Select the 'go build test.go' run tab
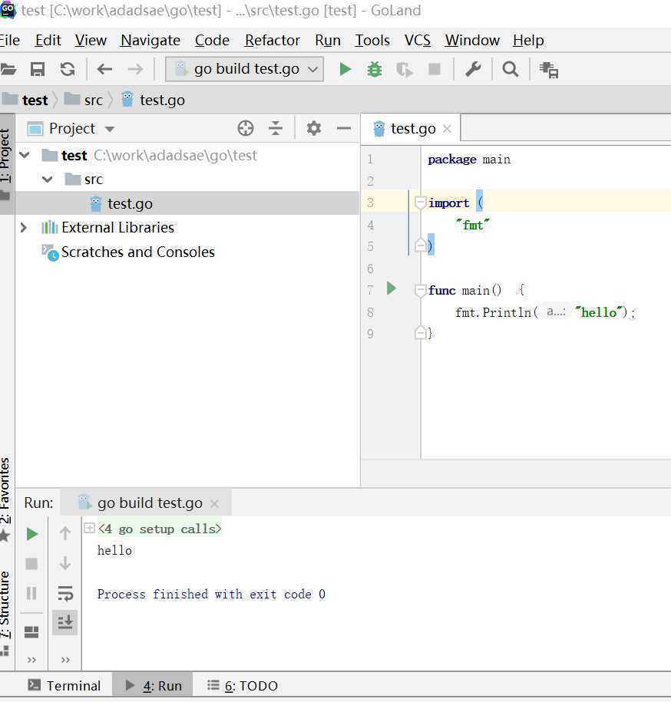 tap(146, 503)
